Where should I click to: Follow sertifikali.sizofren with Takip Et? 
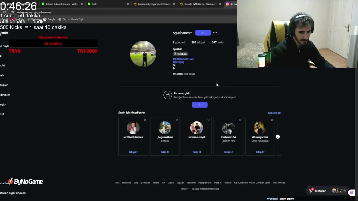(133, 152)
